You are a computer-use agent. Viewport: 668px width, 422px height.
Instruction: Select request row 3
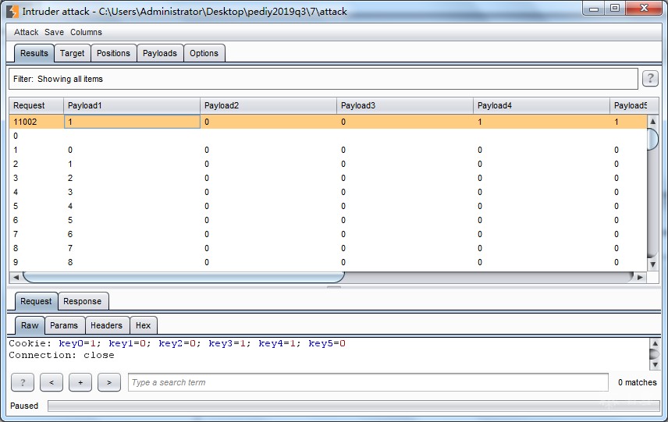pos(328,178)
